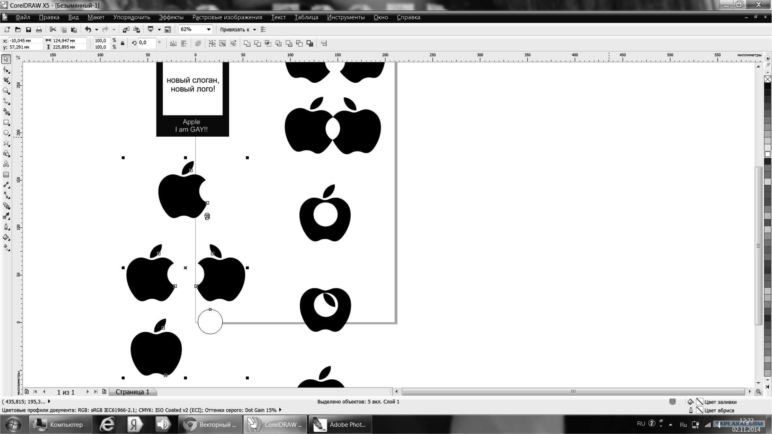Click the Print icon

tap(39, 29)
